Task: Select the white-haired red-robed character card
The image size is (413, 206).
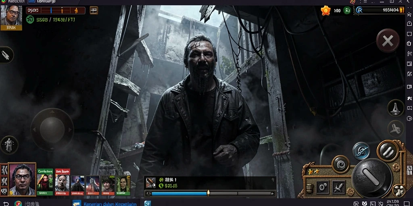Action: (93, 185)
